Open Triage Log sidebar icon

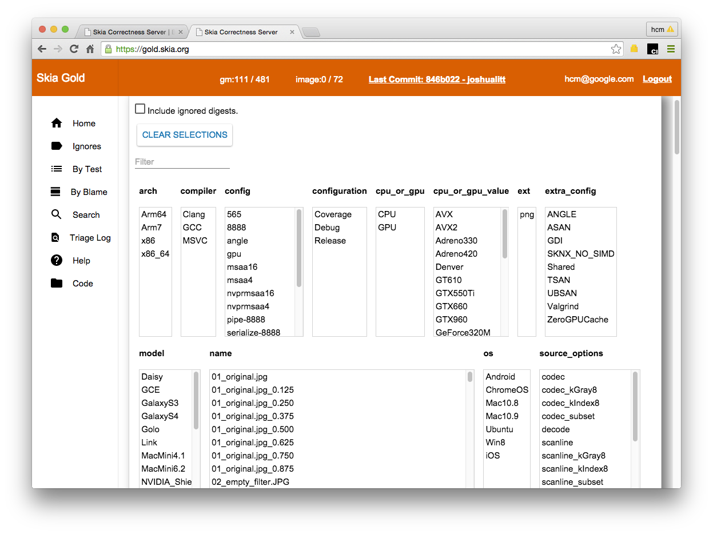point(56,238)
